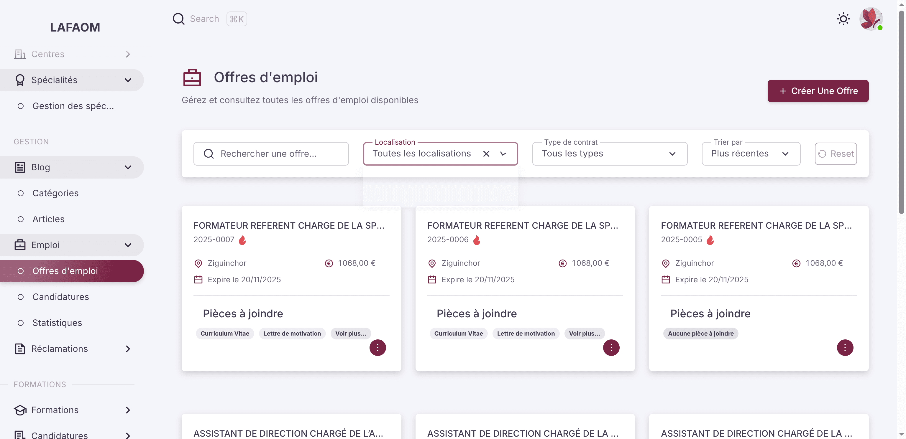Click the page vertical scrollbar thumb

[x=901, y=113]
